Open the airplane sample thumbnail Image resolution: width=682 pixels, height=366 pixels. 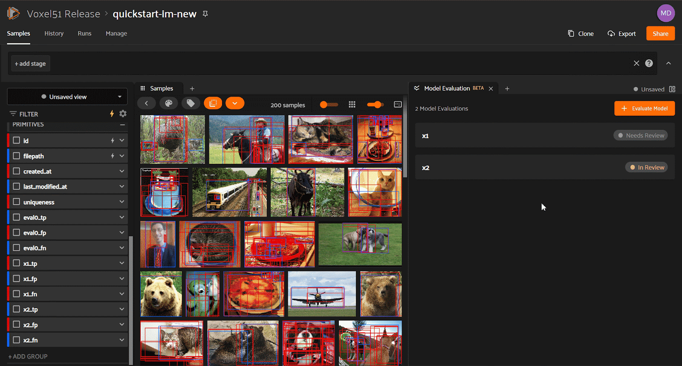point(322,294)
